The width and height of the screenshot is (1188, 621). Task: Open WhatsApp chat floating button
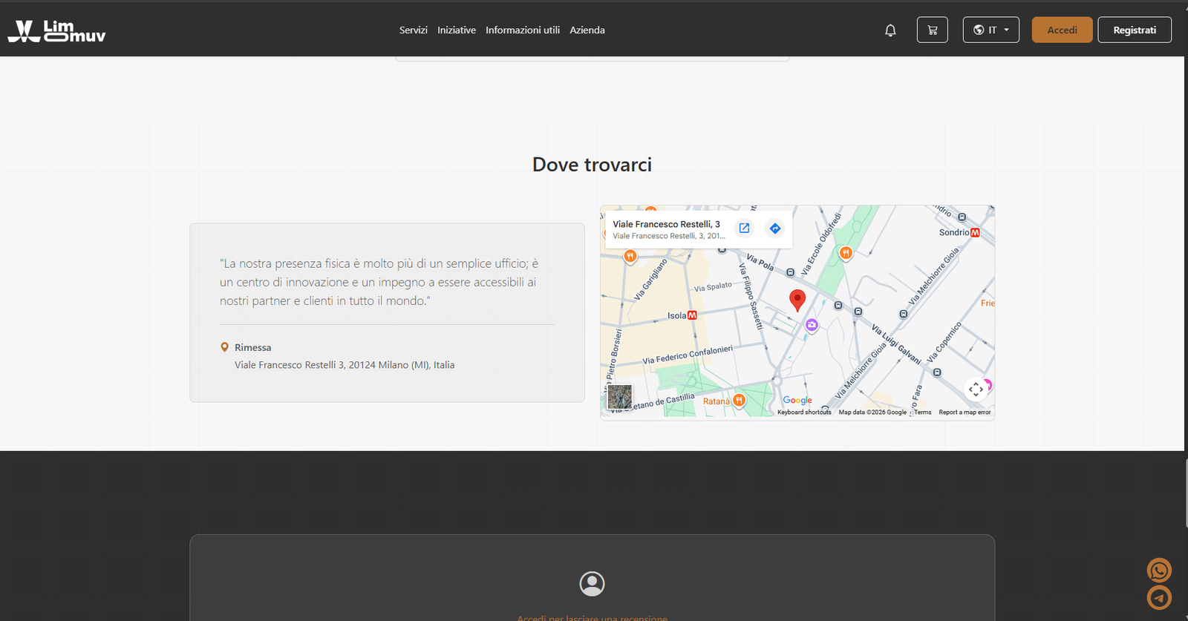point(1159,570)
